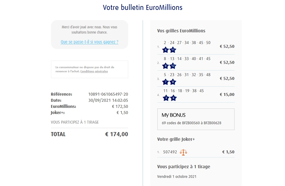Click star number 8 in grid 2
Screen dimensions: 285x186
166,66
